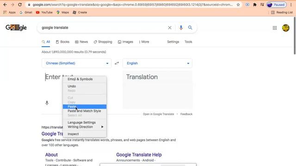
Task: Go back with the browser back arrow
Action: pos(5,5)
